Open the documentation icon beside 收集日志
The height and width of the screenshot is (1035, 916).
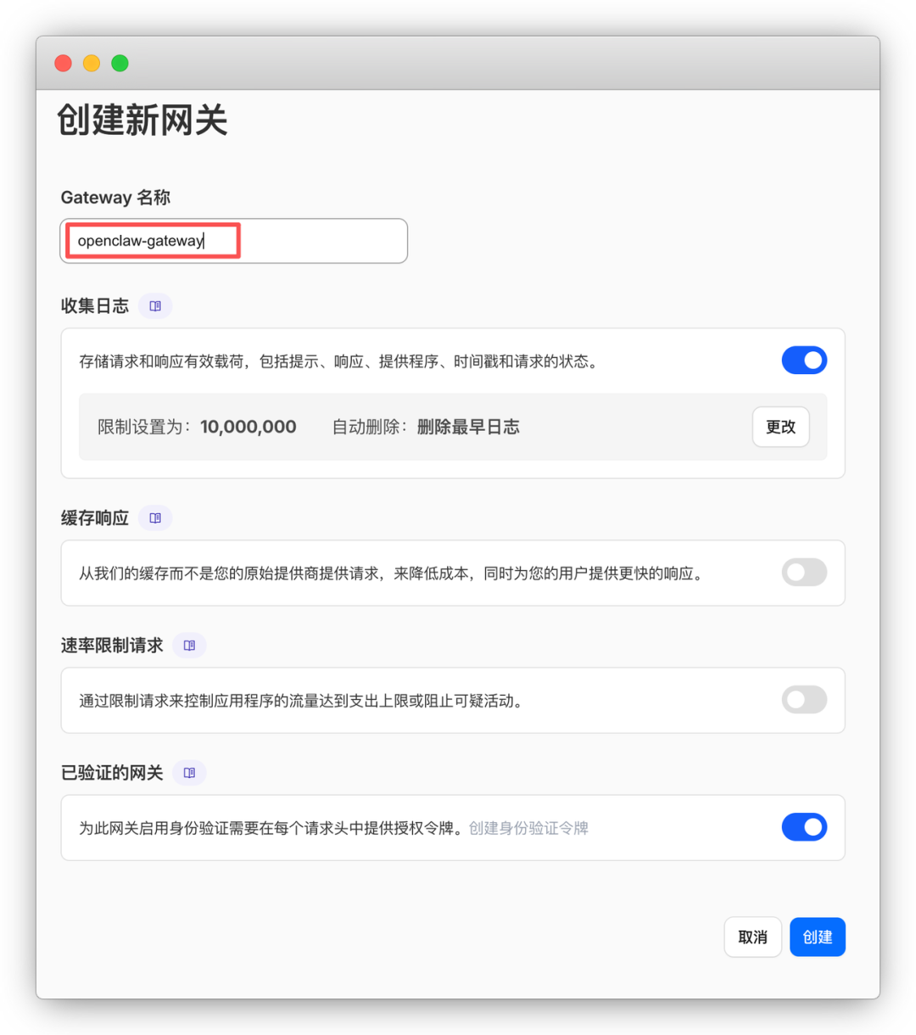(x=155, y=305)
